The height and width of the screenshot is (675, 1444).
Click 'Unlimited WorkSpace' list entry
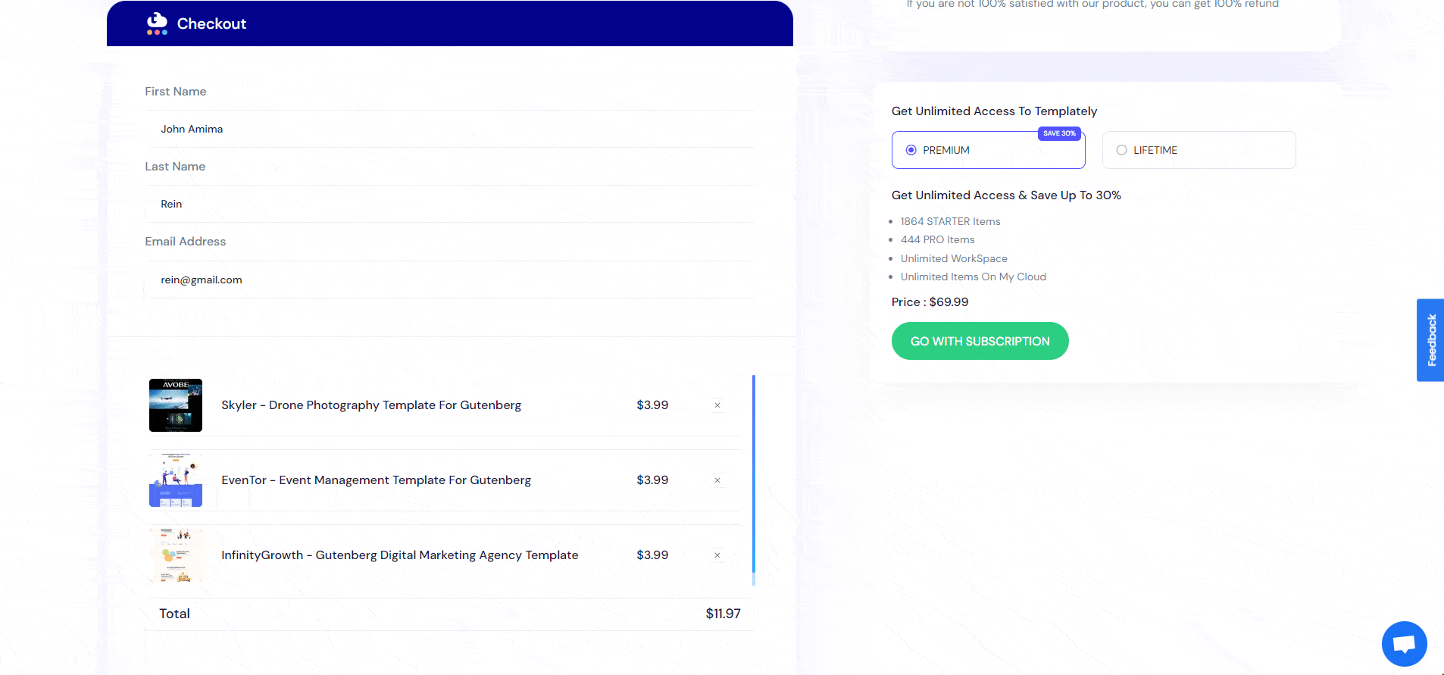click(954, 258)
